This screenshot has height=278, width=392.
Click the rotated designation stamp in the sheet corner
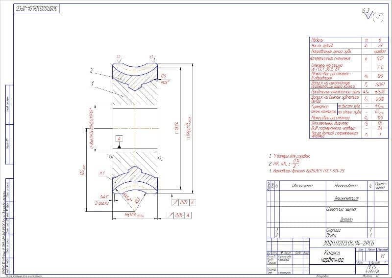tap(36, 9)
